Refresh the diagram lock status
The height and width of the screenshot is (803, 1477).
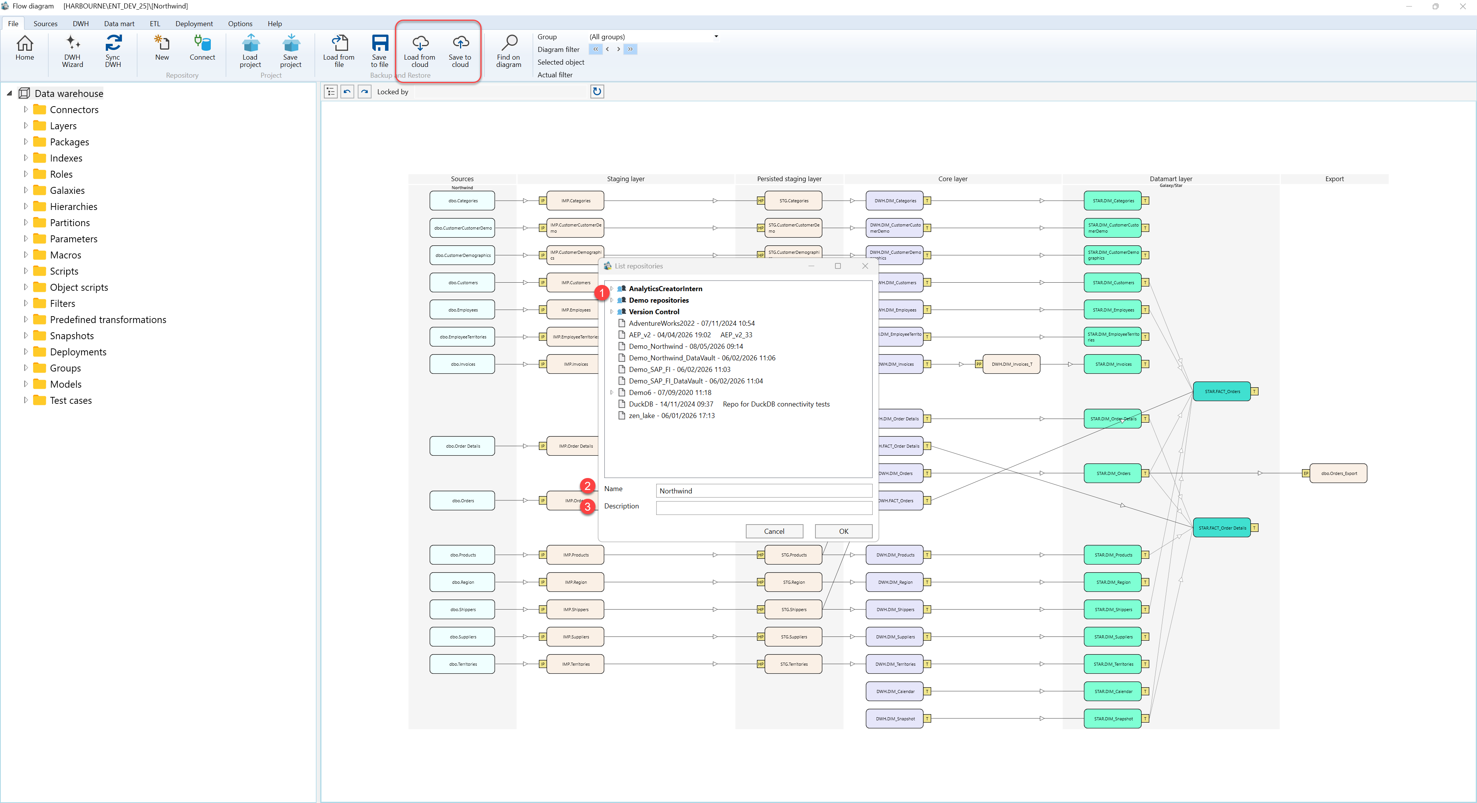click(597, 92)
